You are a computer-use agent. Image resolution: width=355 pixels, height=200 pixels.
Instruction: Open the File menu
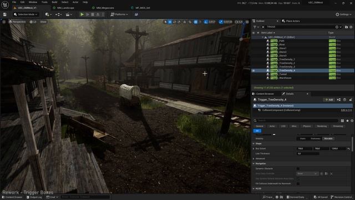[x=14, y=2]
